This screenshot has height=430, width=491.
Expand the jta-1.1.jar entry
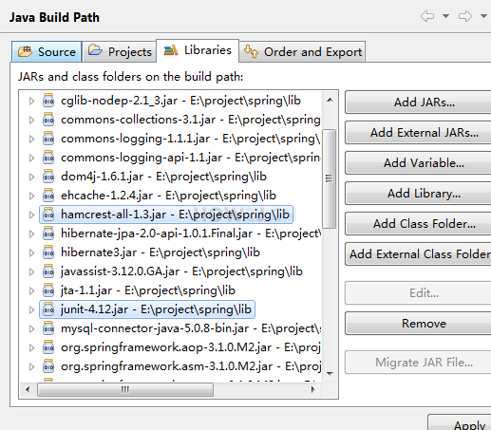pos(31,290)
